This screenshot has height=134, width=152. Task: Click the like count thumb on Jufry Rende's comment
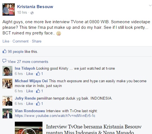[38, 104]
